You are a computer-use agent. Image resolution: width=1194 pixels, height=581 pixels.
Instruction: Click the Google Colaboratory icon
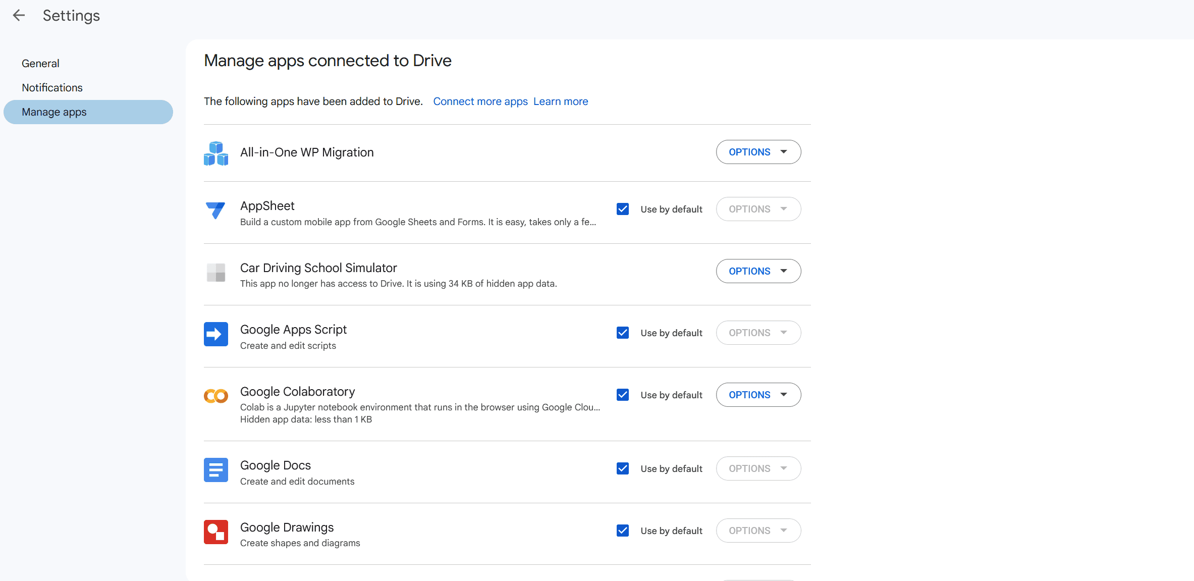(216, 396)
